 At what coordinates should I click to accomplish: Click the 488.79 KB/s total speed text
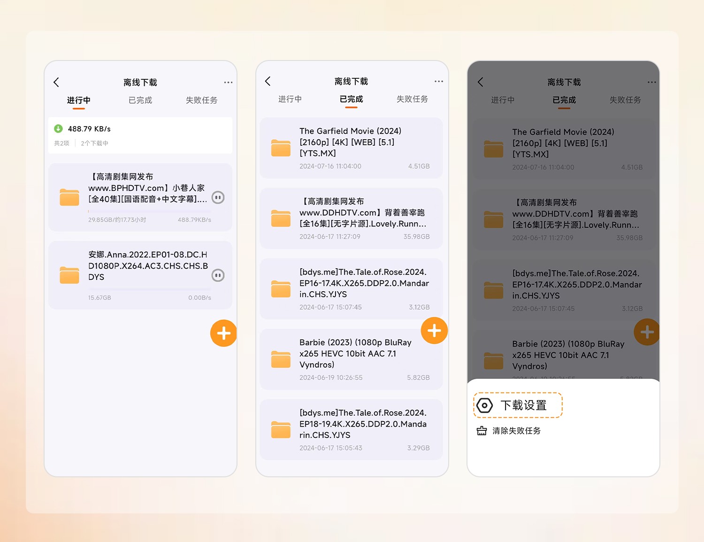[89, 129]
